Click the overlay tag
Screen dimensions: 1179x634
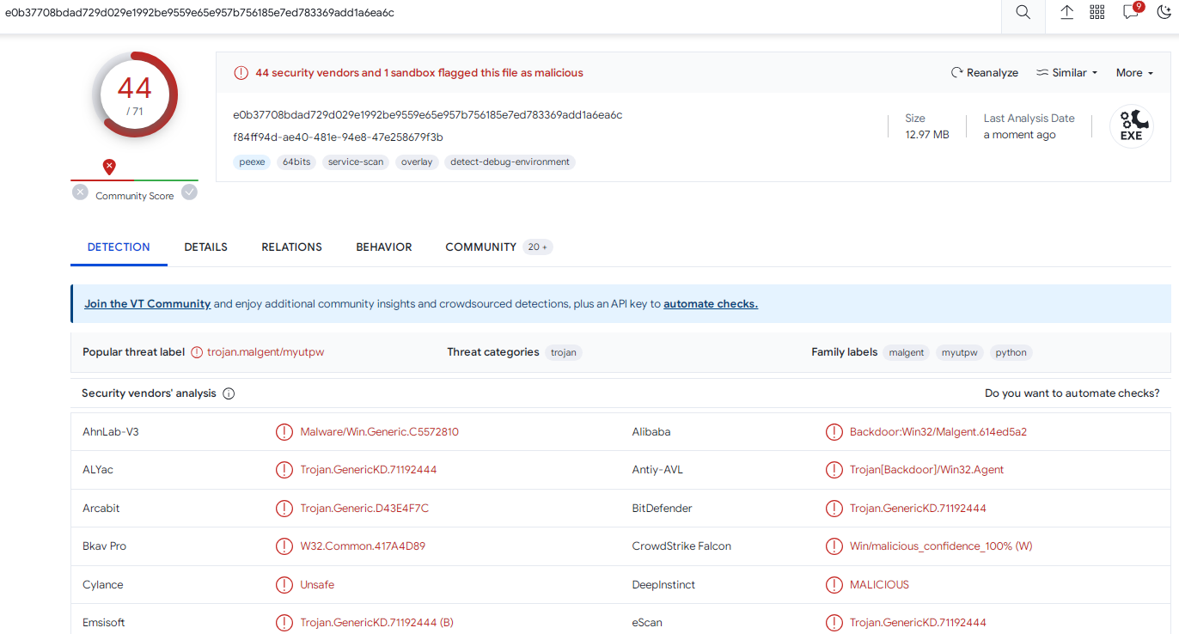(x=417, y=162)
